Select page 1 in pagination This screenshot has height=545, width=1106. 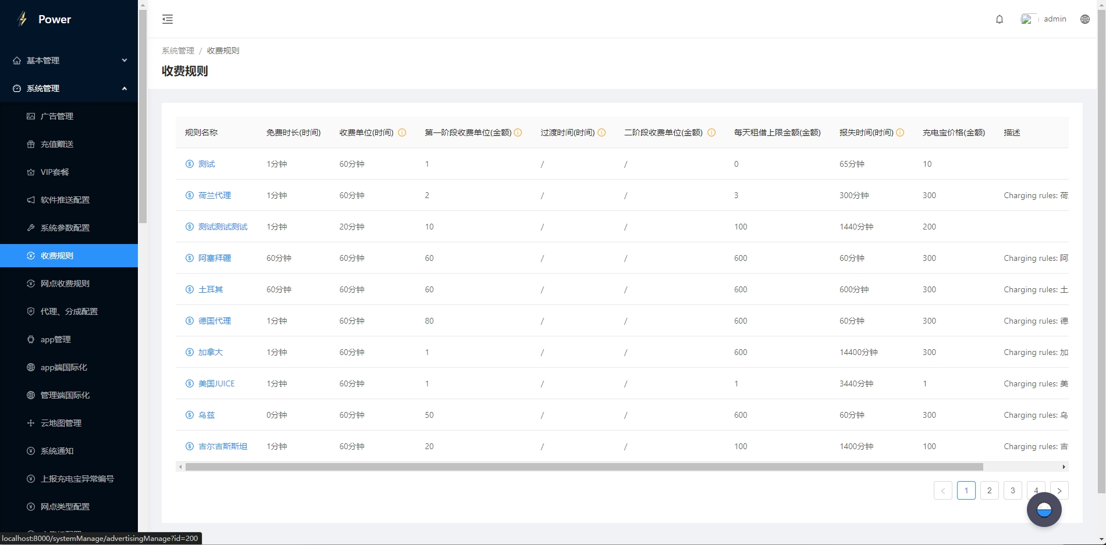(966, 490)
